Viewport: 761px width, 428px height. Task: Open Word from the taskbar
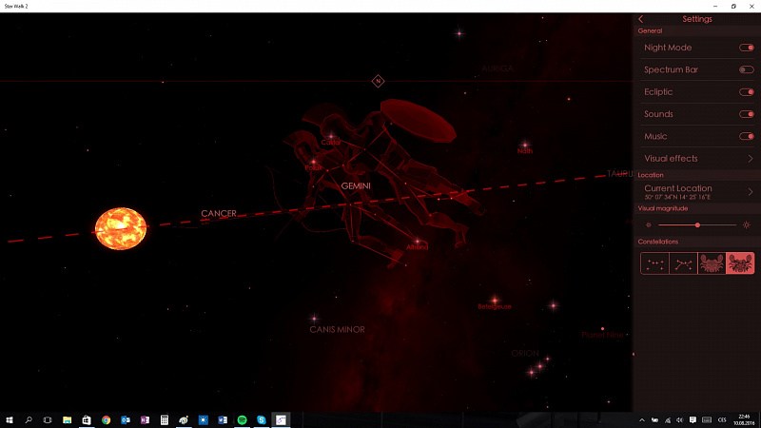point(223,420)
